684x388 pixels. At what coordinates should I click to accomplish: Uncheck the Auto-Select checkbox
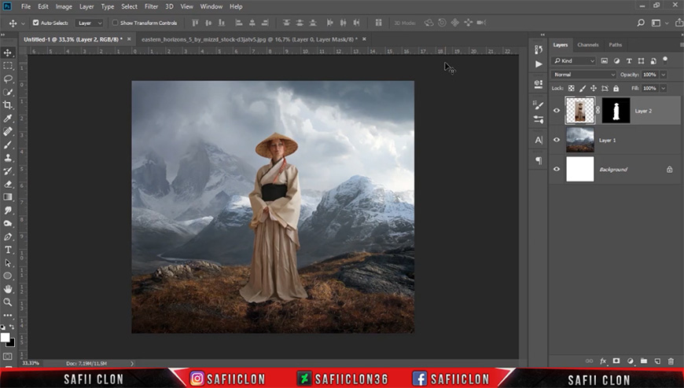coord(35,23)
